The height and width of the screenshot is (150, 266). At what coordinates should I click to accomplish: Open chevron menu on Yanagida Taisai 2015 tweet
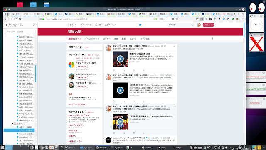pos(174,75)
